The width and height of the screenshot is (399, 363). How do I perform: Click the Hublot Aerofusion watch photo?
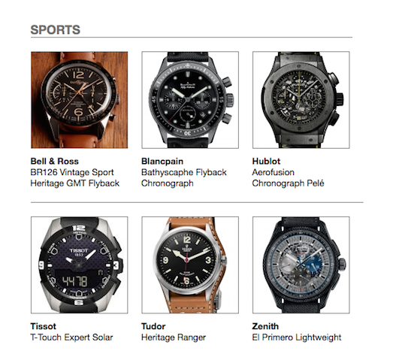pos(301,100)
